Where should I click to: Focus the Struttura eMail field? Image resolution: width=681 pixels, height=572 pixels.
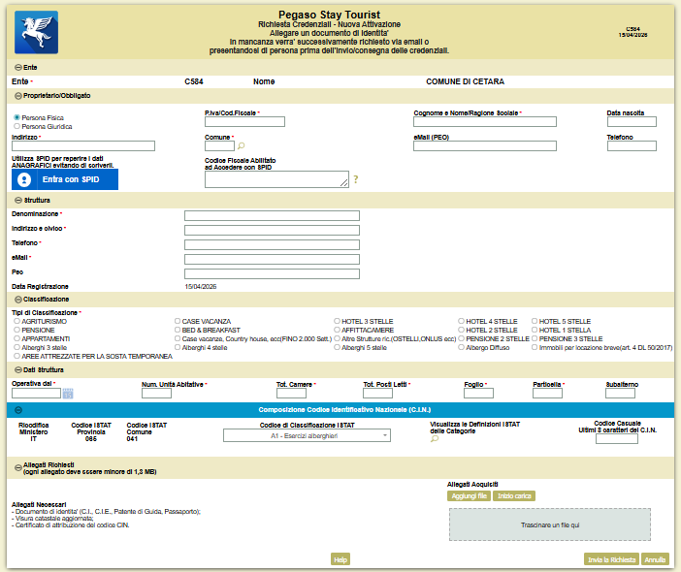click(x=272, y=259)
